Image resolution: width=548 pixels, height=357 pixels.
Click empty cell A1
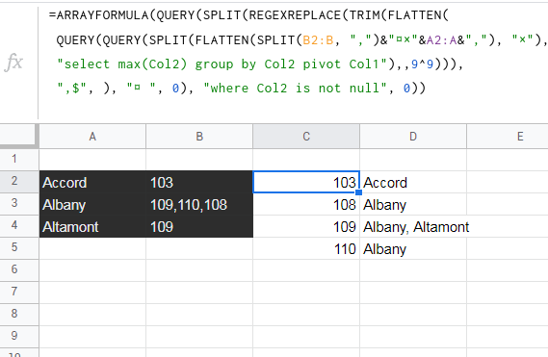click(92, 160)
